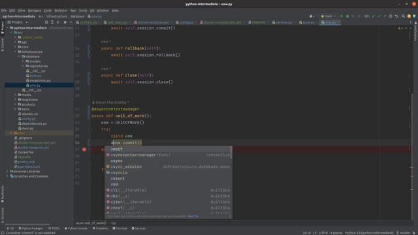This screenshot has height=235, width=418.
Task: Collapse the infrastructure folder
Action: click(16, 52)
